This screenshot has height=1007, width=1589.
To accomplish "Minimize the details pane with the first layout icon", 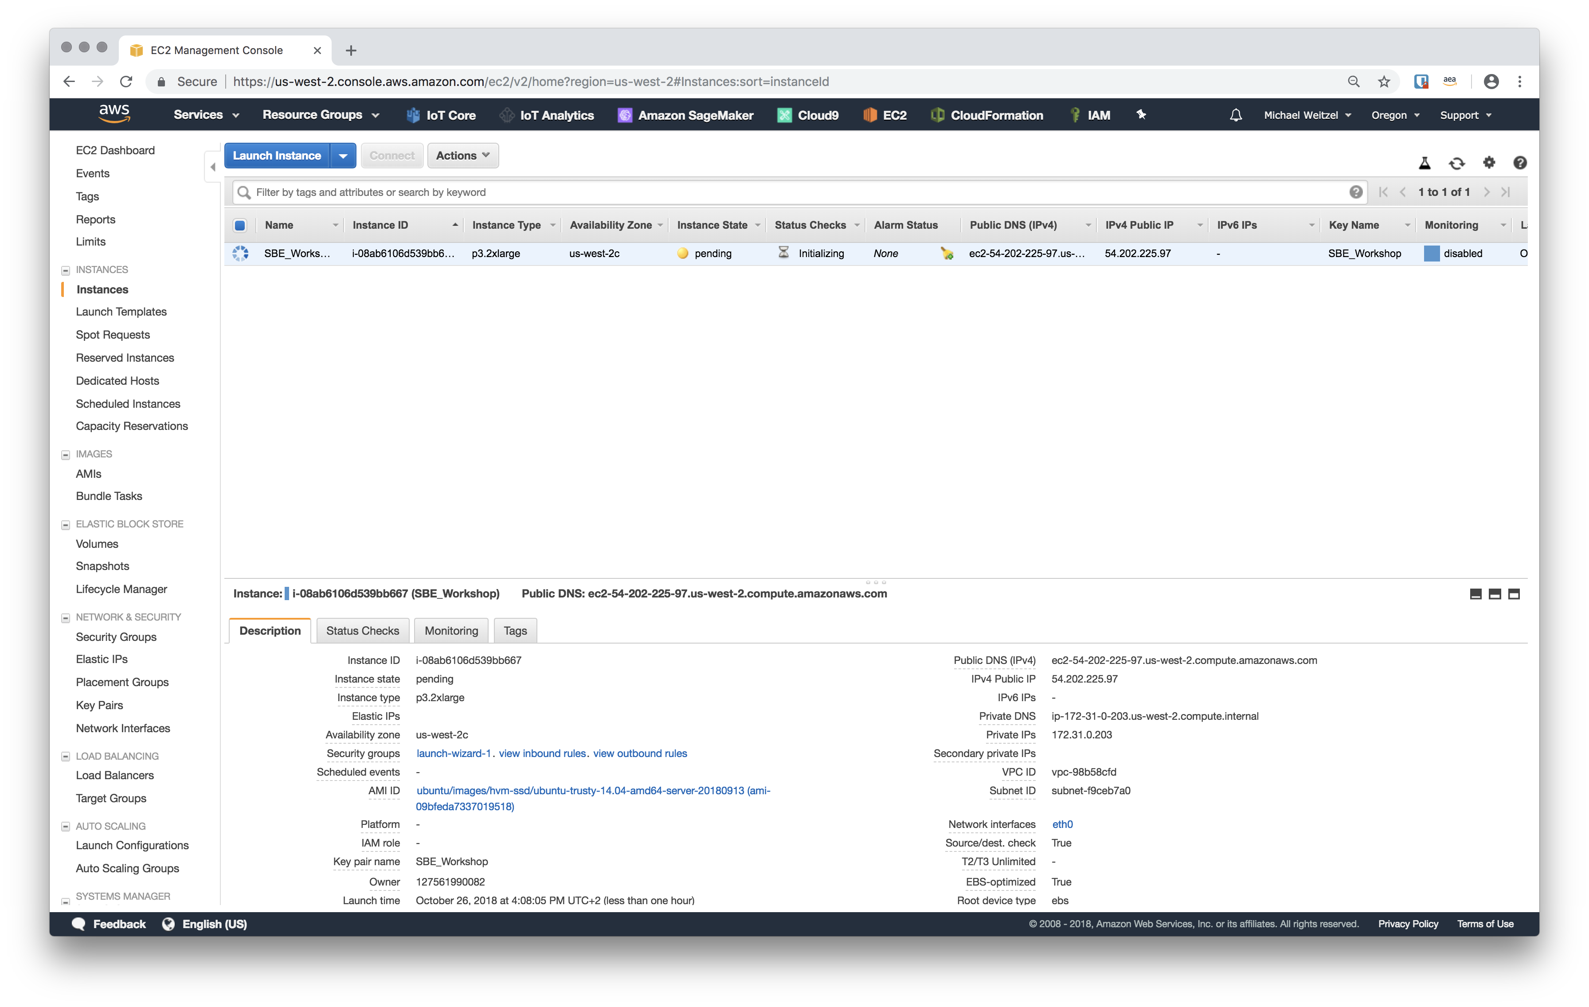I will click(x=1475, y=594).
